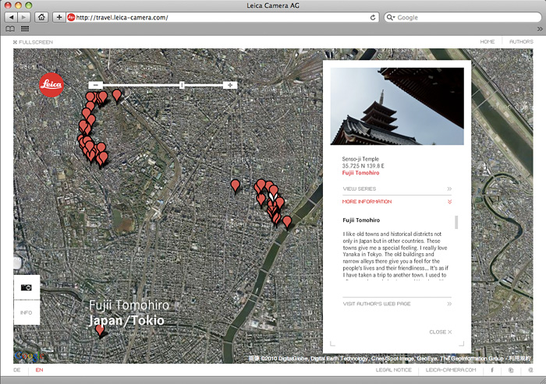
Task: Click the red Fujii Tomohiro author link
Action: click(360, 173)
